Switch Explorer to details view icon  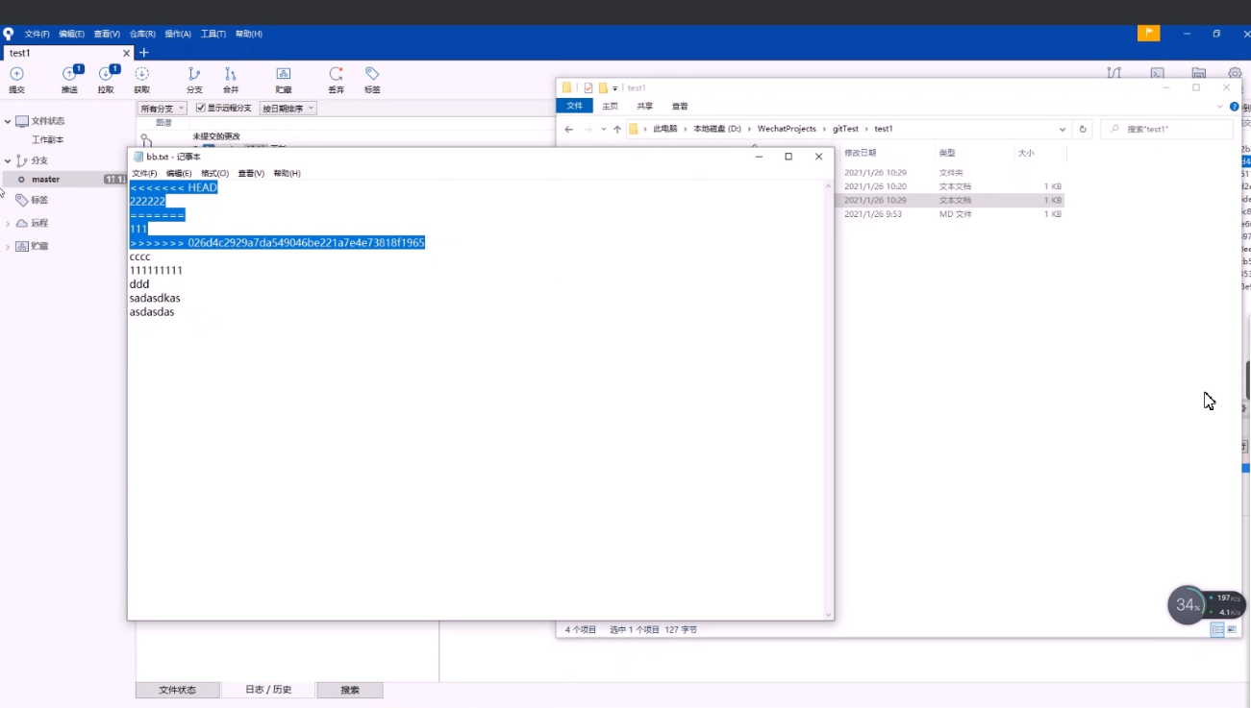tap(1217, 629)
